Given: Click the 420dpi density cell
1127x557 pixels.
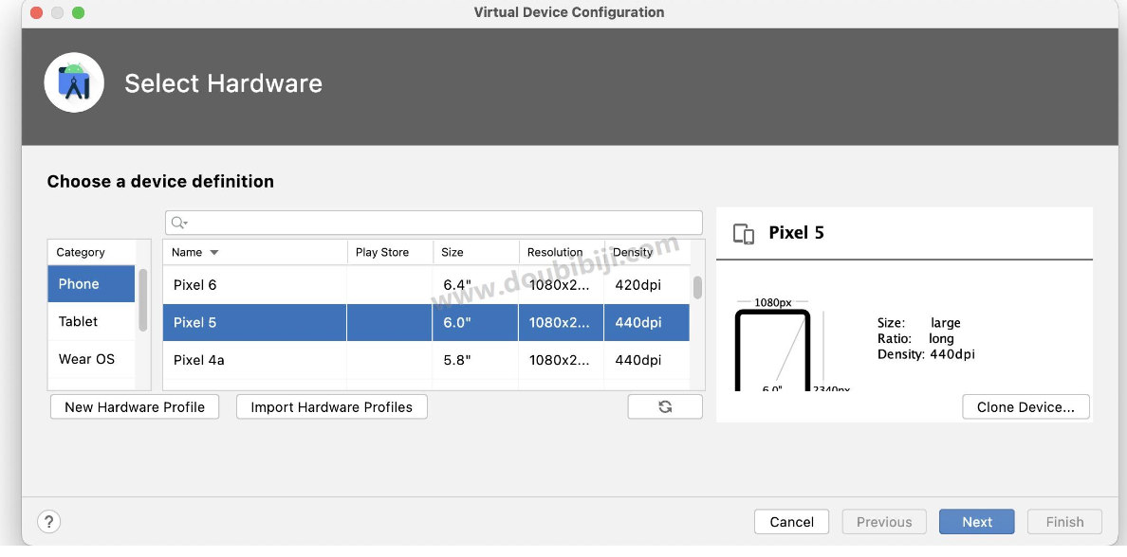Looking at the screenshot, I should (647, 285).
